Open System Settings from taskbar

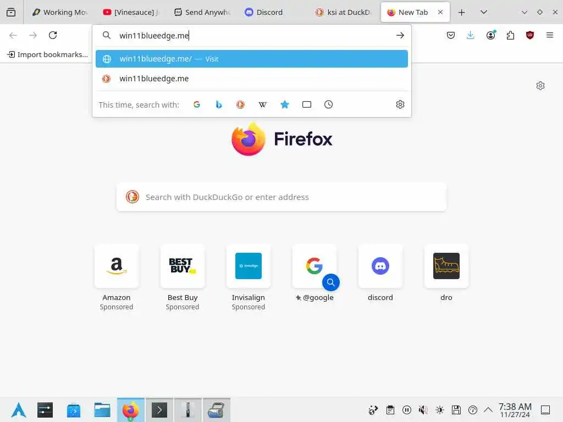point(45,410)
